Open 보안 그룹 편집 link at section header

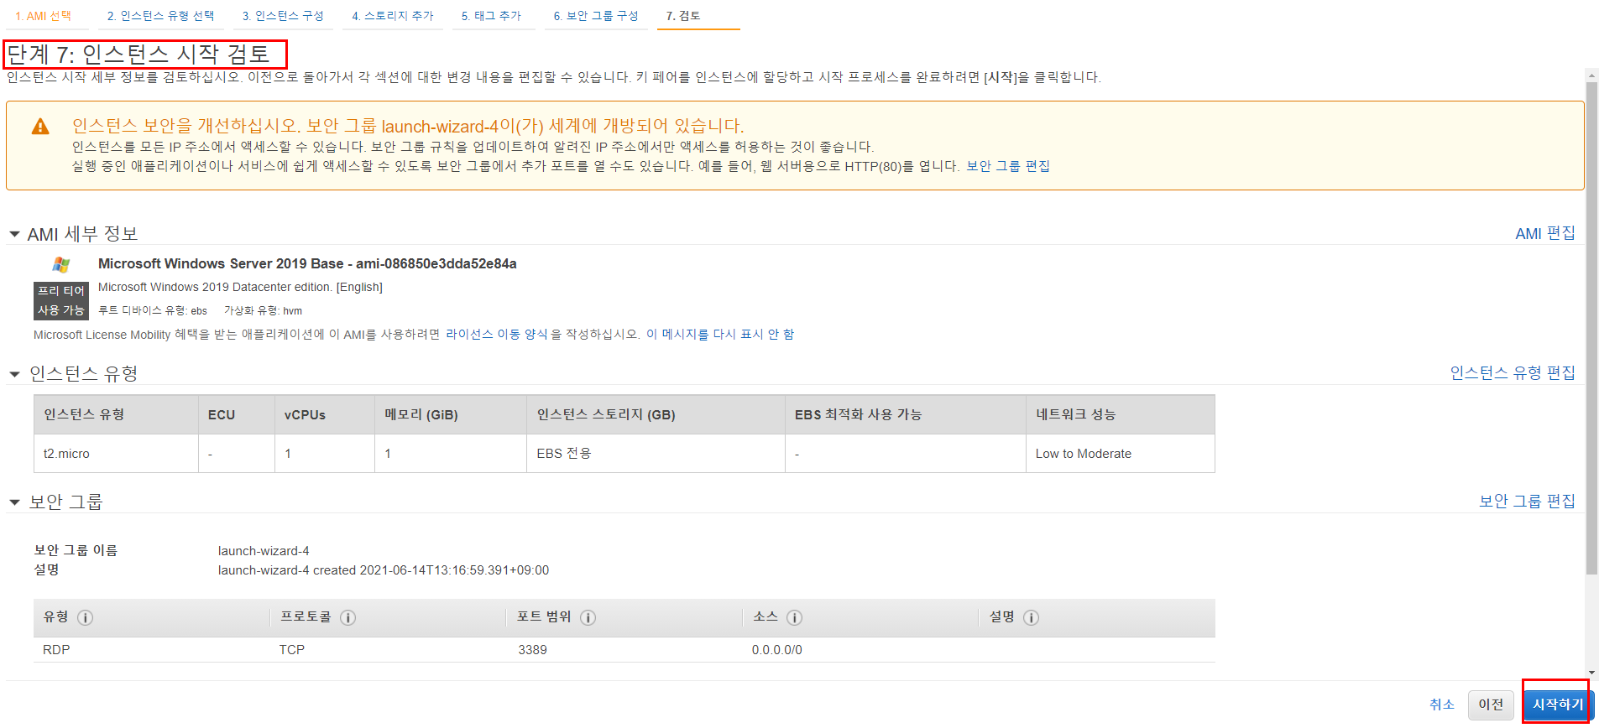[x=1527, y=501]
